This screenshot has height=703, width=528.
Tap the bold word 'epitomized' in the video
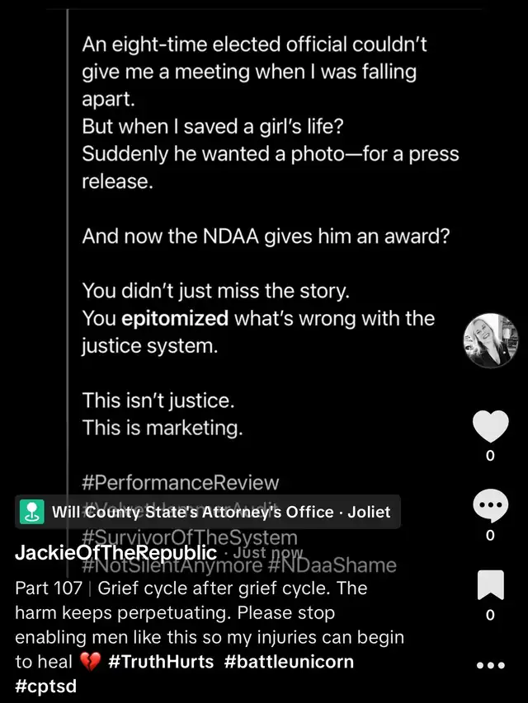(x=175, y=318)
